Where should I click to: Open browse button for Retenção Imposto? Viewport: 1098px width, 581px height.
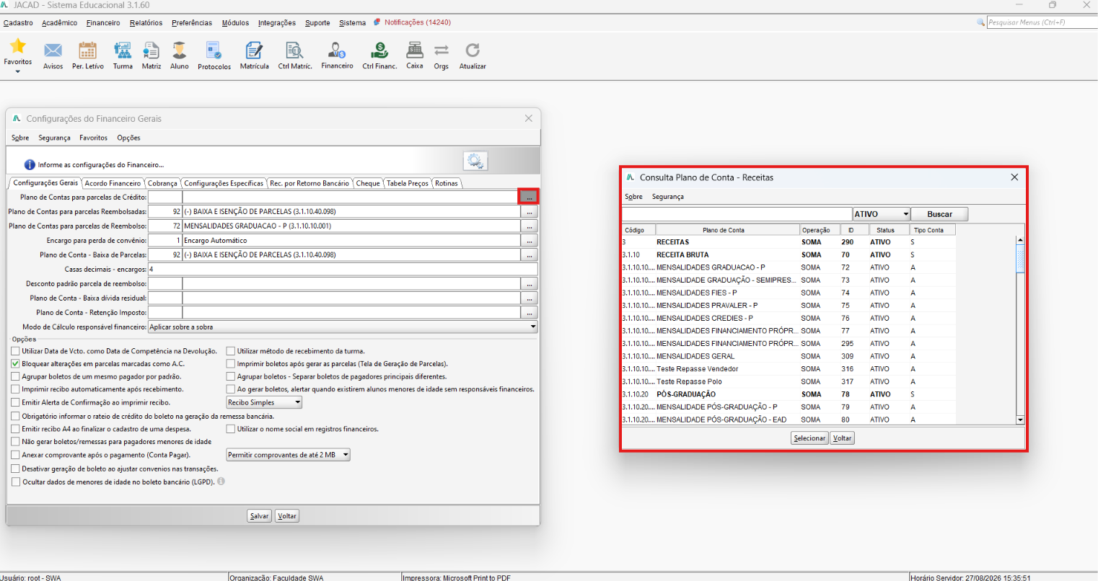point(530,313)
